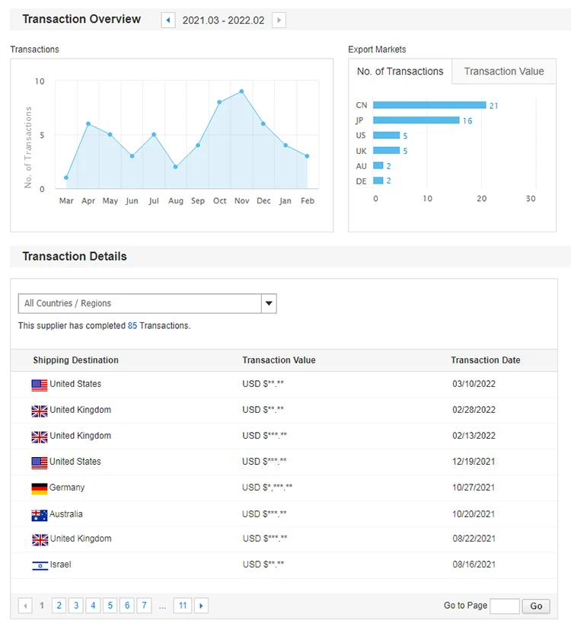Click the November peak data point
571x630 pixels.
click(241, 91)
